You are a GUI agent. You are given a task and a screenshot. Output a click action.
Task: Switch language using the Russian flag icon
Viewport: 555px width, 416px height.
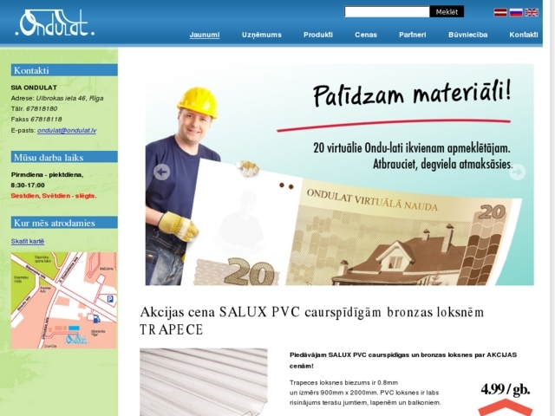coord(516,12)
